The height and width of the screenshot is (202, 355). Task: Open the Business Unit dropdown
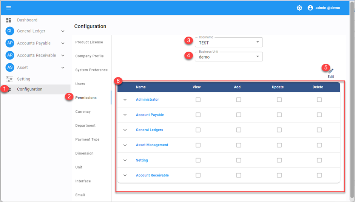point(228,57)
